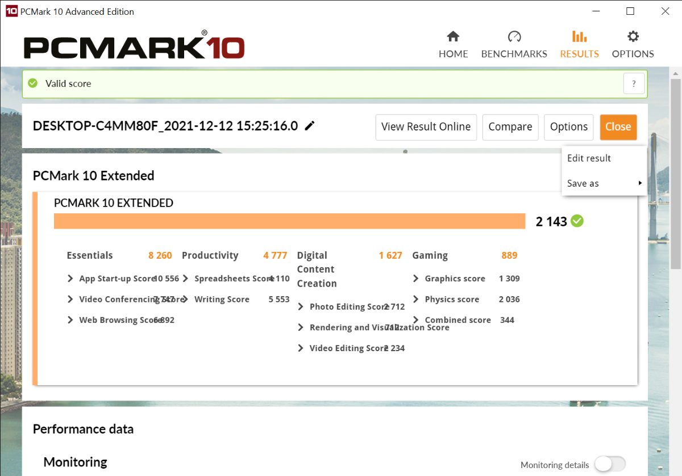Screen dimensions: 682x476
Task: Click the green valid score checkmark
Action: point(33,83)
